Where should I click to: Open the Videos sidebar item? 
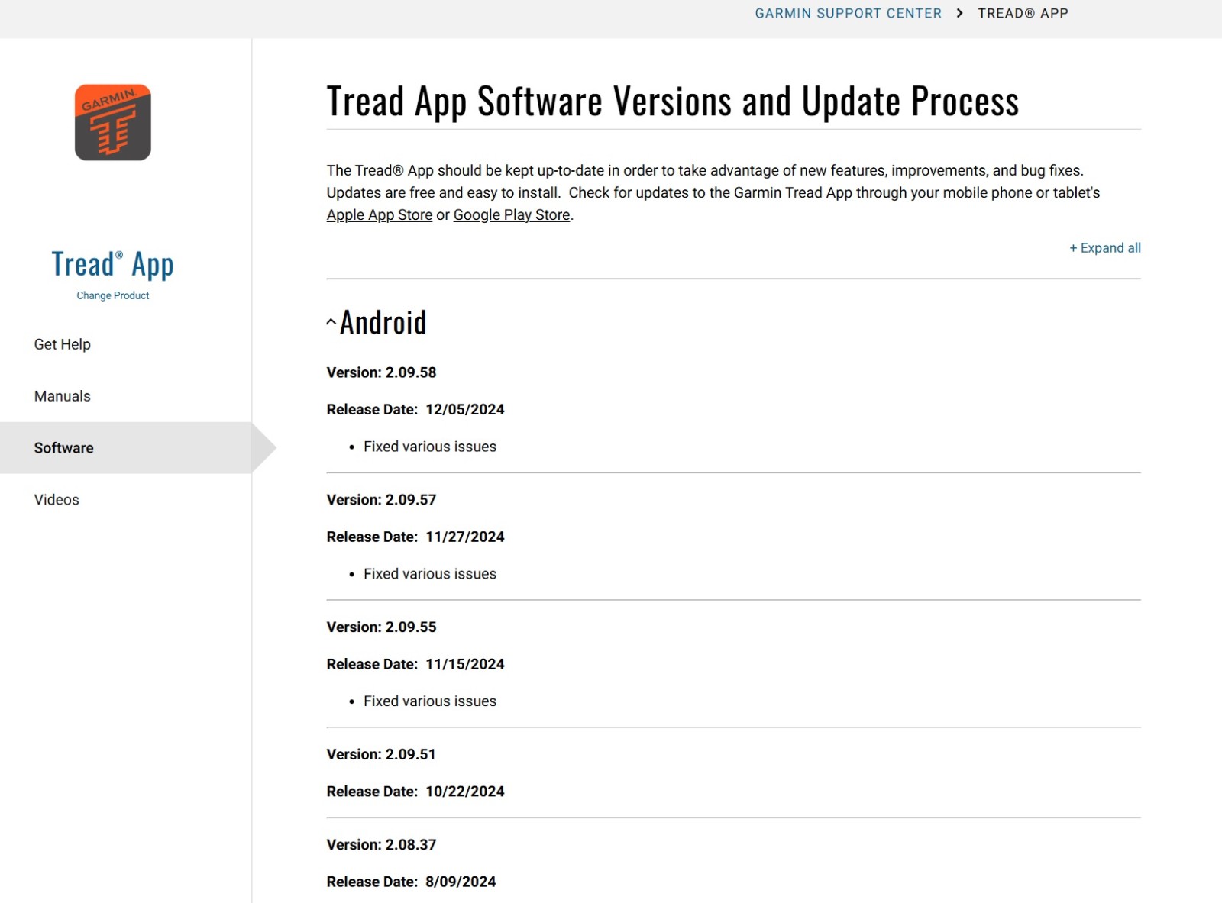[57, 500]
